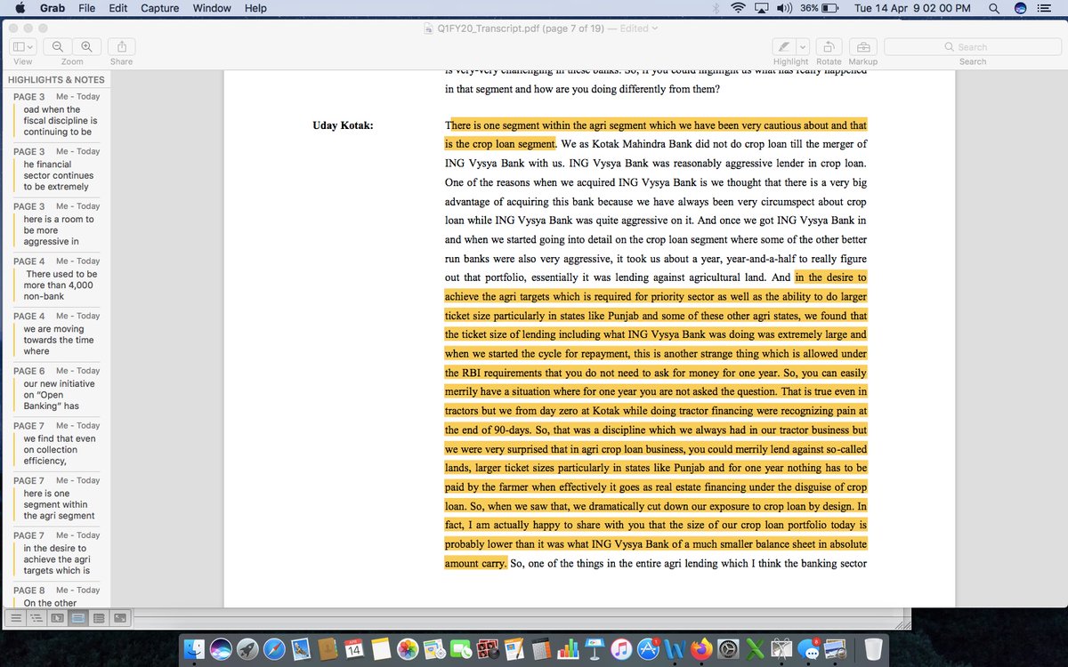Open the Share toolbar button
The height and width of the screenshot is (667, 1068).
[122, 47]
